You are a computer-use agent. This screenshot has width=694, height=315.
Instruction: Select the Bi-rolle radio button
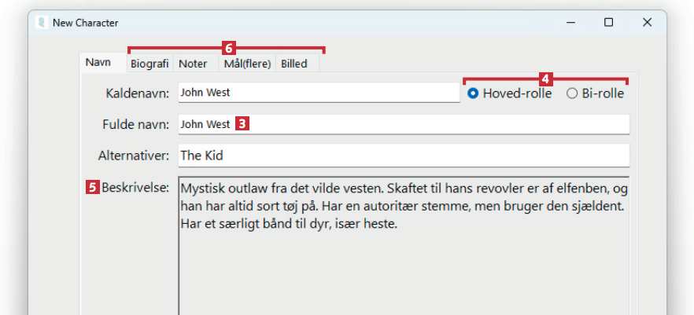572,93
